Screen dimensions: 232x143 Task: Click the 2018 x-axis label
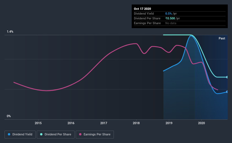pos(136,123)
